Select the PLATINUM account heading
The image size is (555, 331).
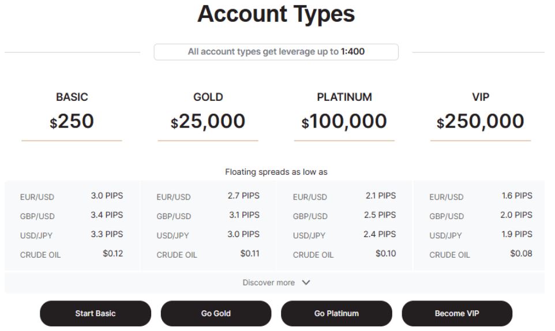pos(344,97)
